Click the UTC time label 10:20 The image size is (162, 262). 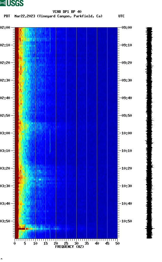coord(127,168)
